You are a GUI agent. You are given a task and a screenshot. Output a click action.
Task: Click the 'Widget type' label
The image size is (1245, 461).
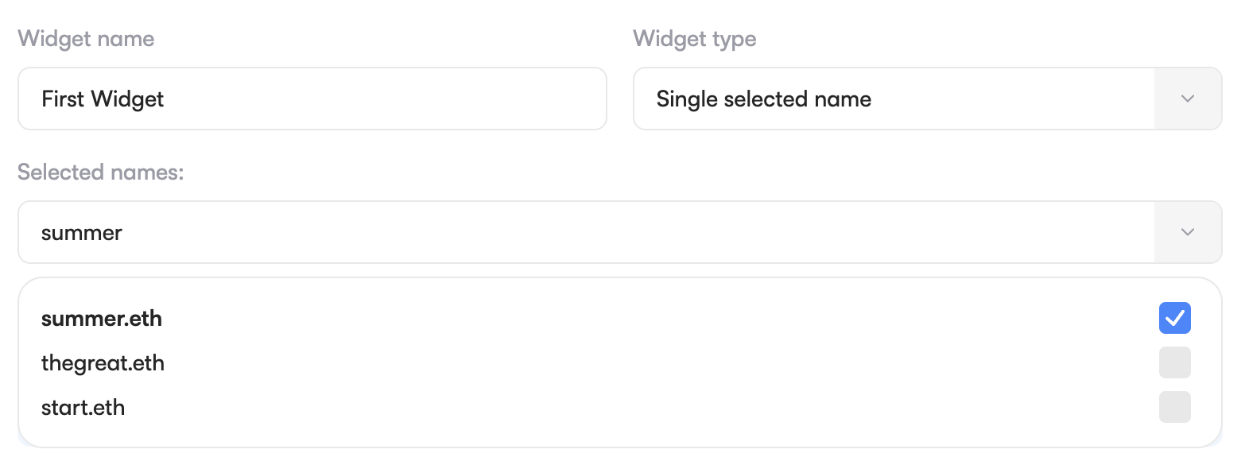point(694,39)
